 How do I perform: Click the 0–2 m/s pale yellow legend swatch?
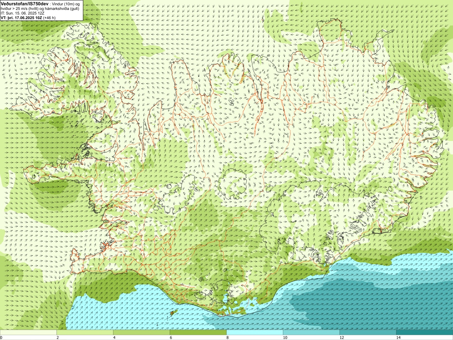pyautogui.click(x=28, y=333)
